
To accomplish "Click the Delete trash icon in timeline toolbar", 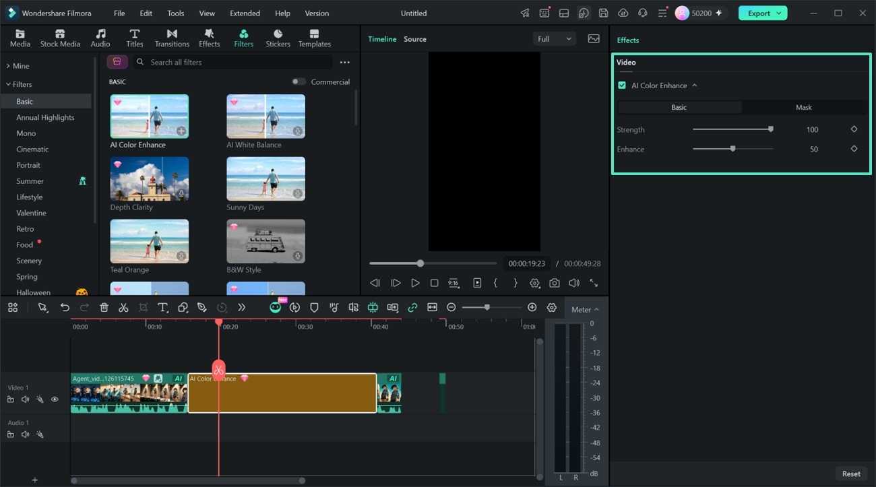I will [104, 307].
